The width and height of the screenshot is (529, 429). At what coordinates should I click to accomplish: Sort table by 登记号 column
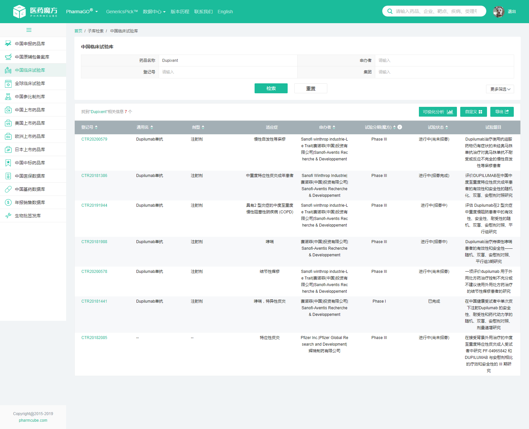click(x=96, y=127)
